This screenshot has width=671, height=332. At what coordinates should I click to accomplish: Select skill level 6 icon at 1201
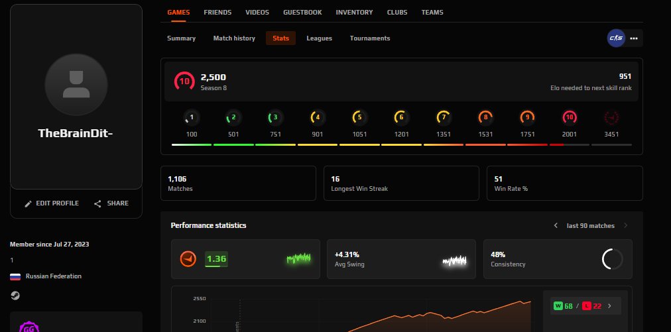click(401, 117)
